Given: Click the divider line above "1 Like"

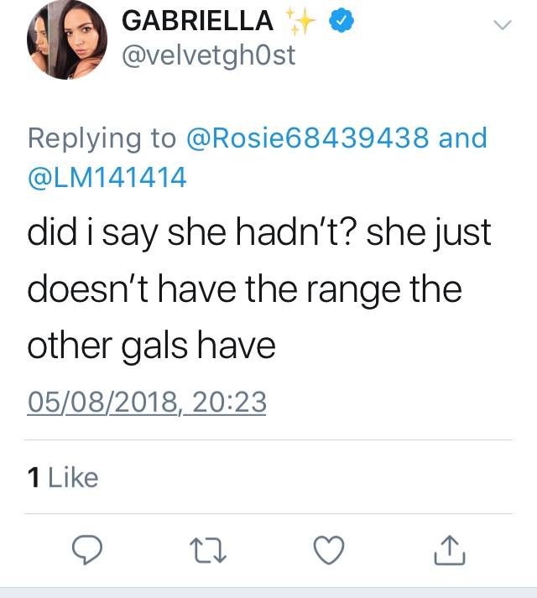Looking at the screenshot, I should click(269, 439).
